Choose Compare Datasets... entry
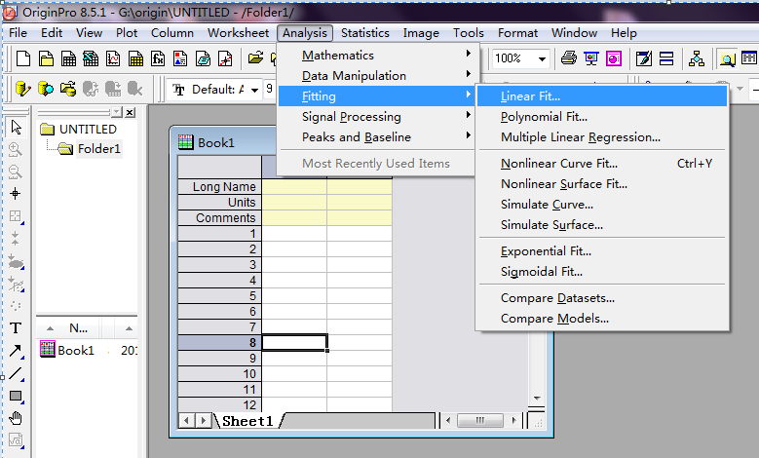The image size is (759, 458). coord(602,298)
